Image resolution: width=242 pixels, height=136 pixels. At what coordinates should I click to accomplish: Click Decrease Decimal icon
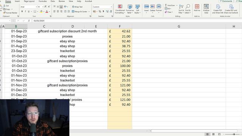click(111, 12)
